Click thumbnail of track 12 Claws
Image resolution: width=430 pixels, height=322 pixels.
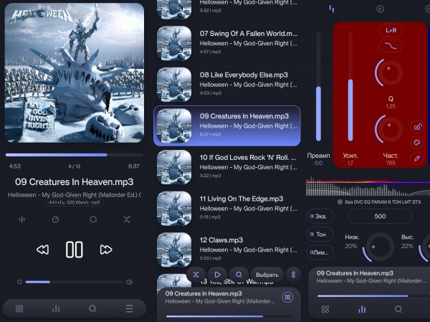click(174, 250)
